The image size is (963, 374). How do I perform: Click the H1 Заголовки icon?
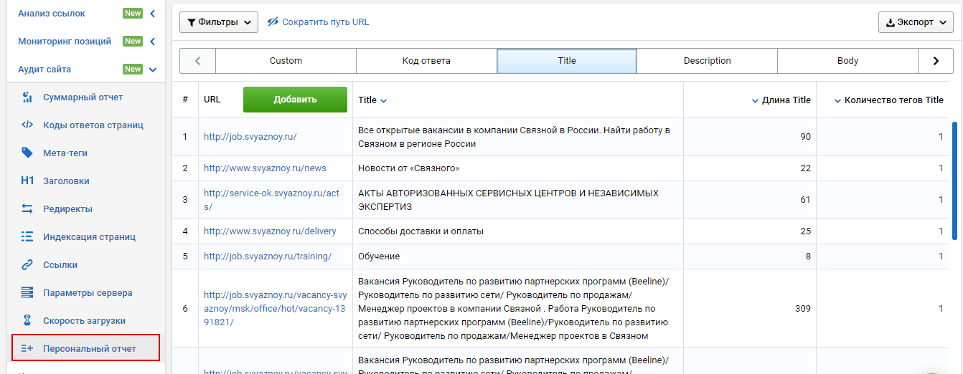tap(27, 181)
